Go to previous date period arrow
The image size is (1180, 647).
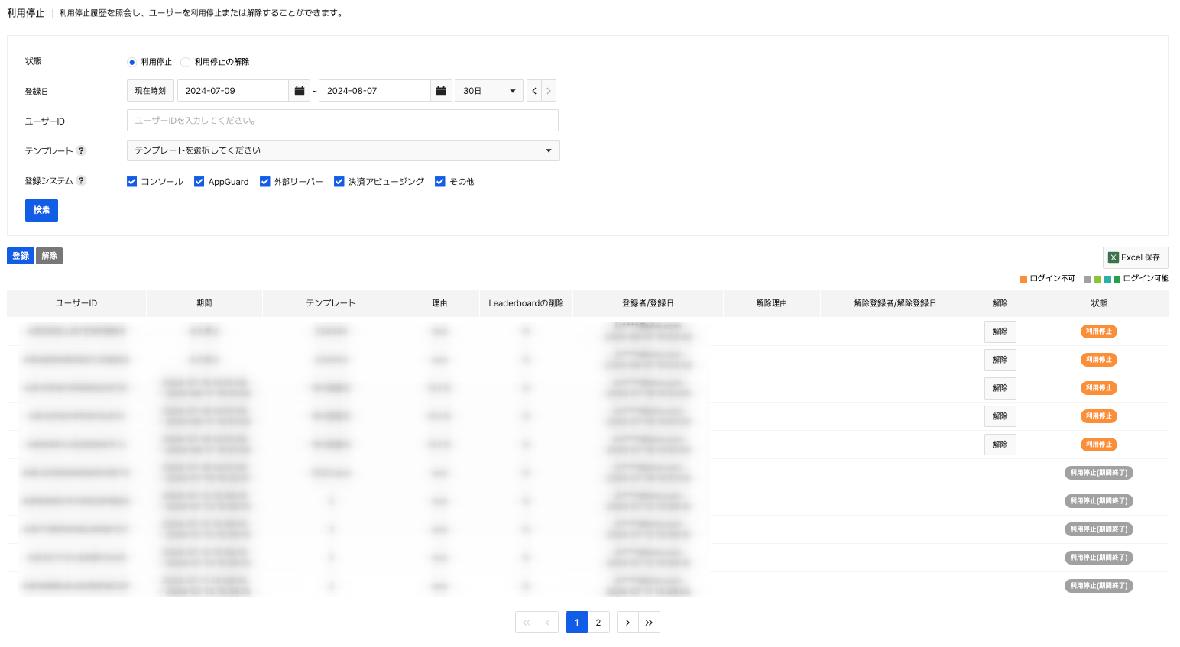[534, 91]
